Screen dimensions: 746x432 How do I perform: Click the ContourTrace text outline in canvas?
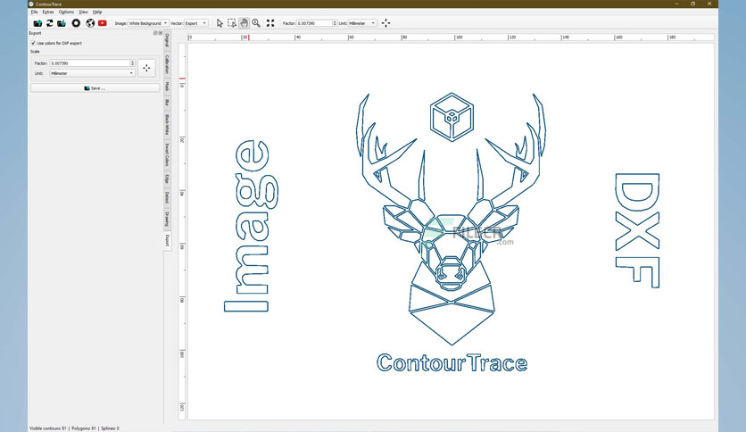click(452, 363)
